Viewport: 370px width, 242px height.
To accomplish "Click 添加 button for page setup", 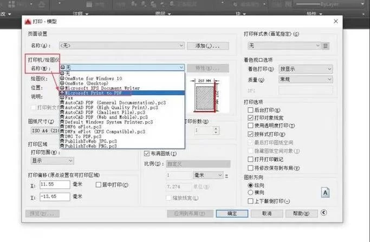I will [207, 46].
